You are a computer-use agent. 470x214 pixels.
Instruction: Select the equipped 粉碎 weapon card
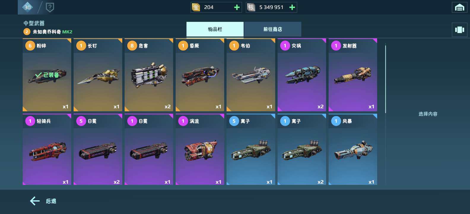pos(47,75)
